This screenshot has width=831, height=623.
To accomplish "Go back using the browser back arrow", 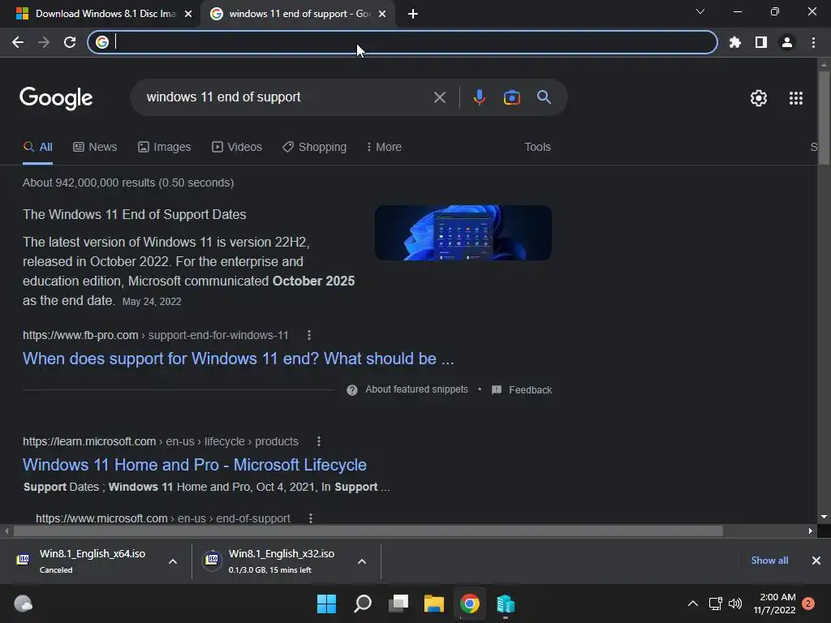I will 18,42.
